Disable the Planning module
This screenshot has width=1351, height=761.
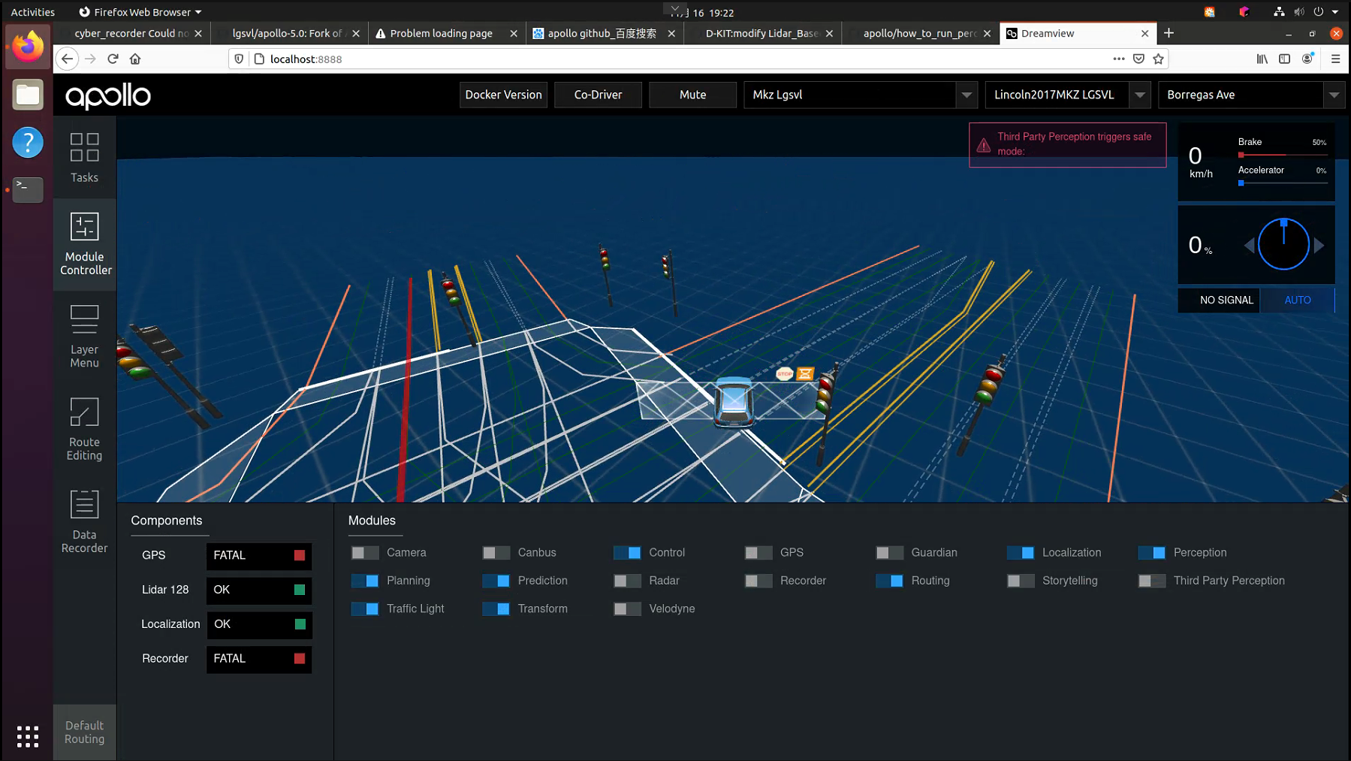tap(364, 580)
